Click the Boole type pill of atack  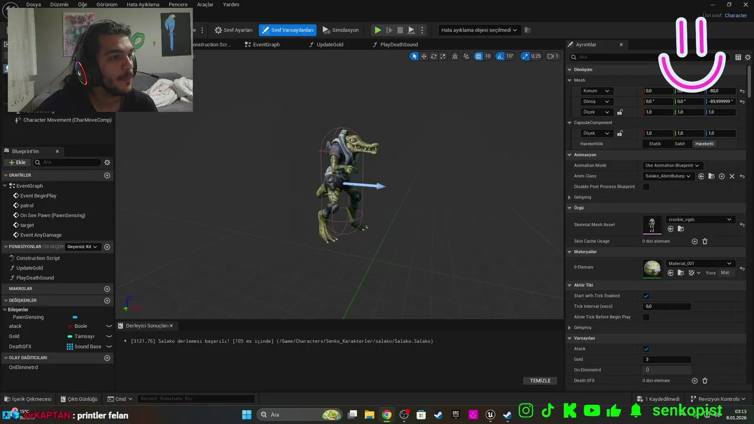78,326
